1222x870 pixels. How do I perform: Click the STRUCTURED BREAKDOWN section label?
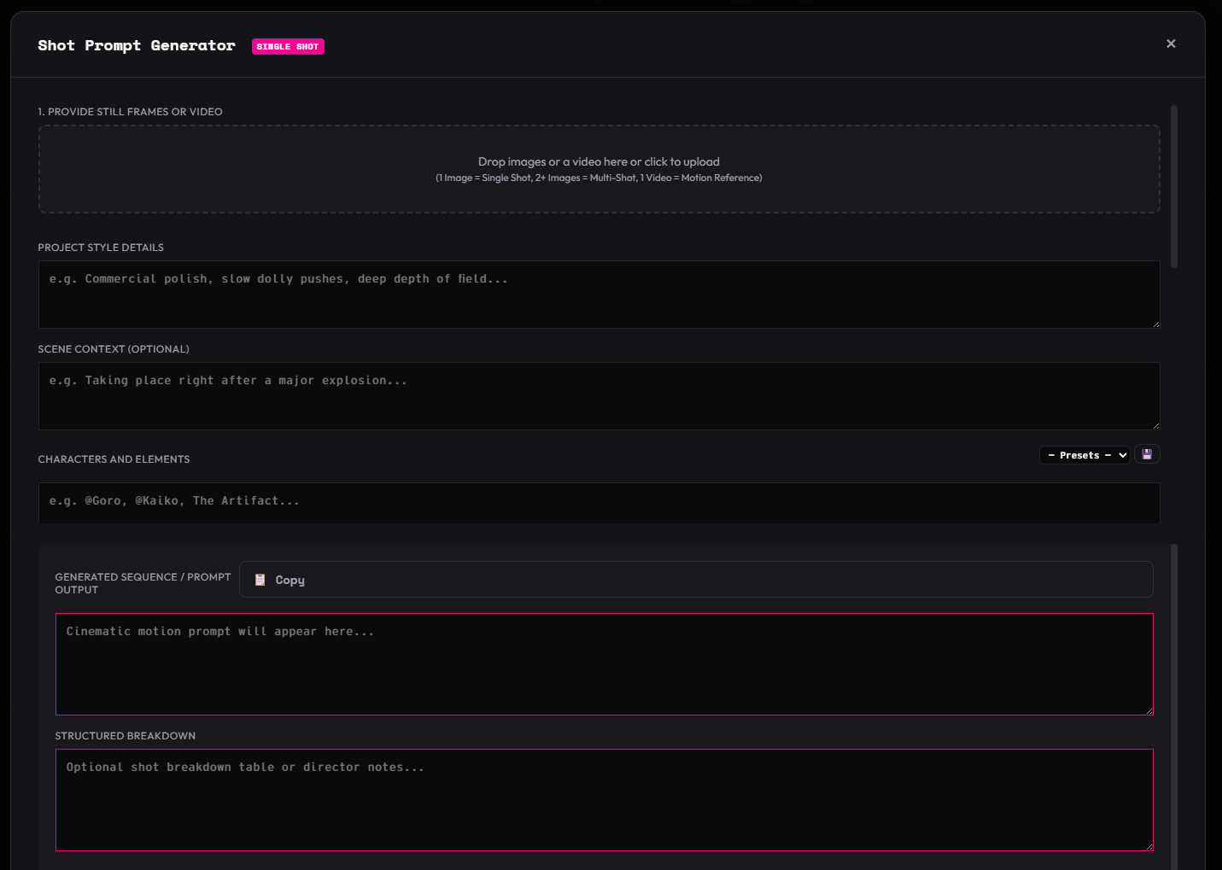125,735
